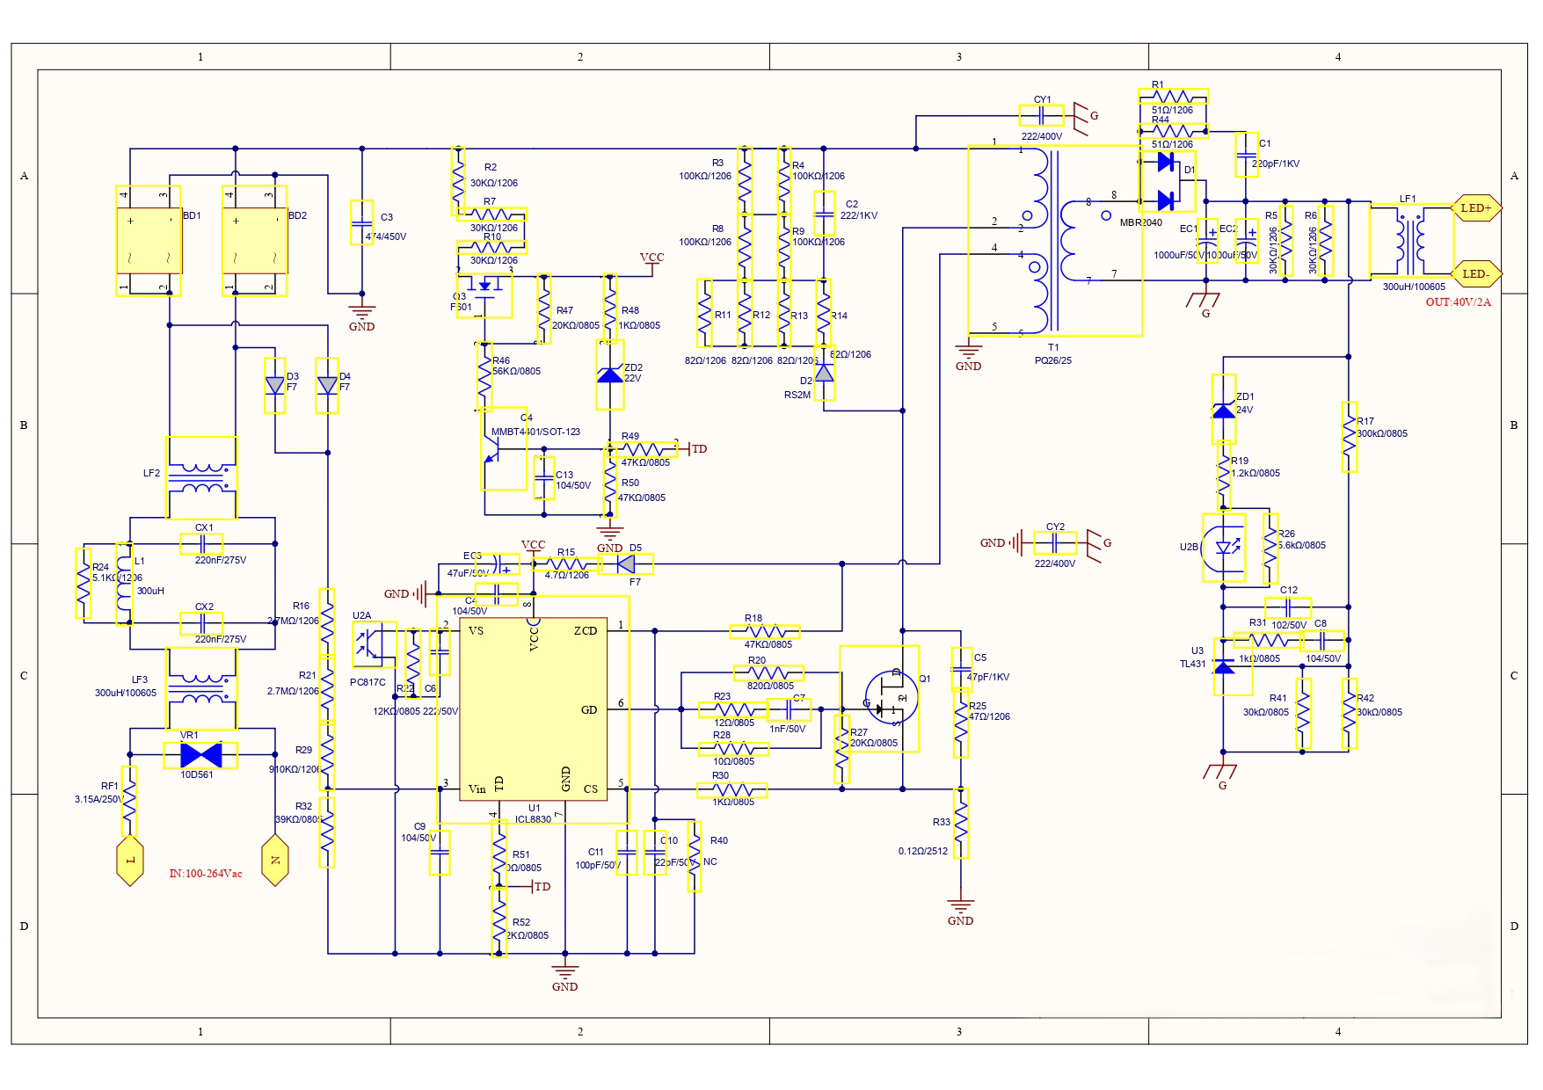Select the ZD2 22V zener diode
The width and height of the screenshot is (1543, 1090).
(x=610, y=375)
